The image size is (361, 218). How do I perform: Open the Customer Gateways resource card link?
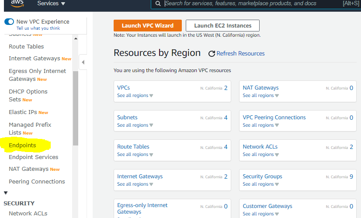[267, 206]
